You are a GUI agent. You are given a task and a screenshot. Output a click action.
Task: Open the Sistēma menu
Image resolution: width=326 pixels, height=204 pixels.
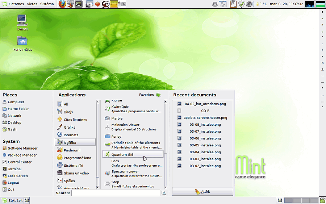click(x=47, y=4)
